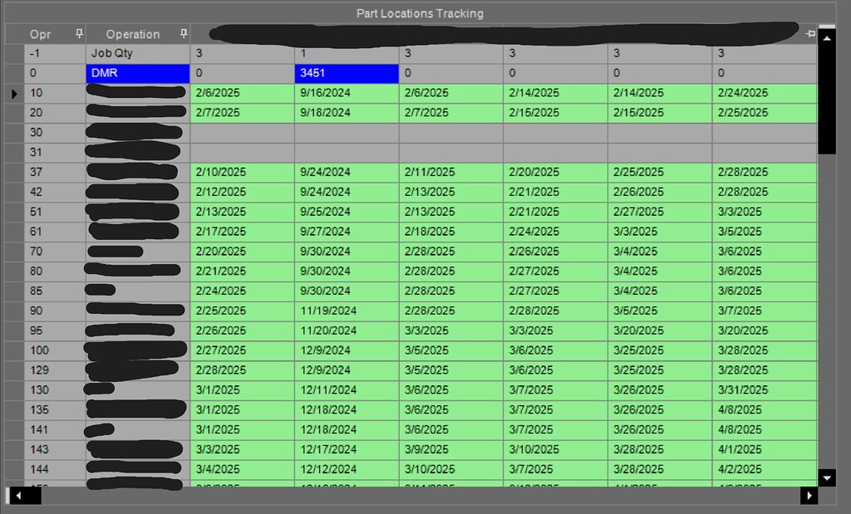Select the 9/16/2024 date cell
The width and height of the screenshot is (851, 514).
click(345, 93)
